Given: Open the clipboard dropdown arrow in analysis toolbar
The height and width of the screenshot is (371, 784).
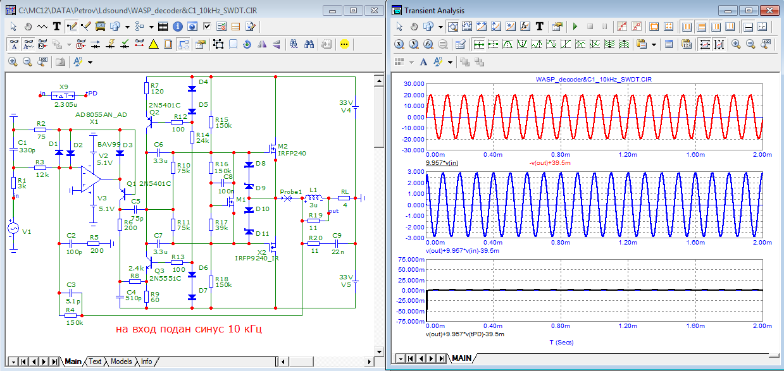Looking at the screenshot, I should 653,44.
